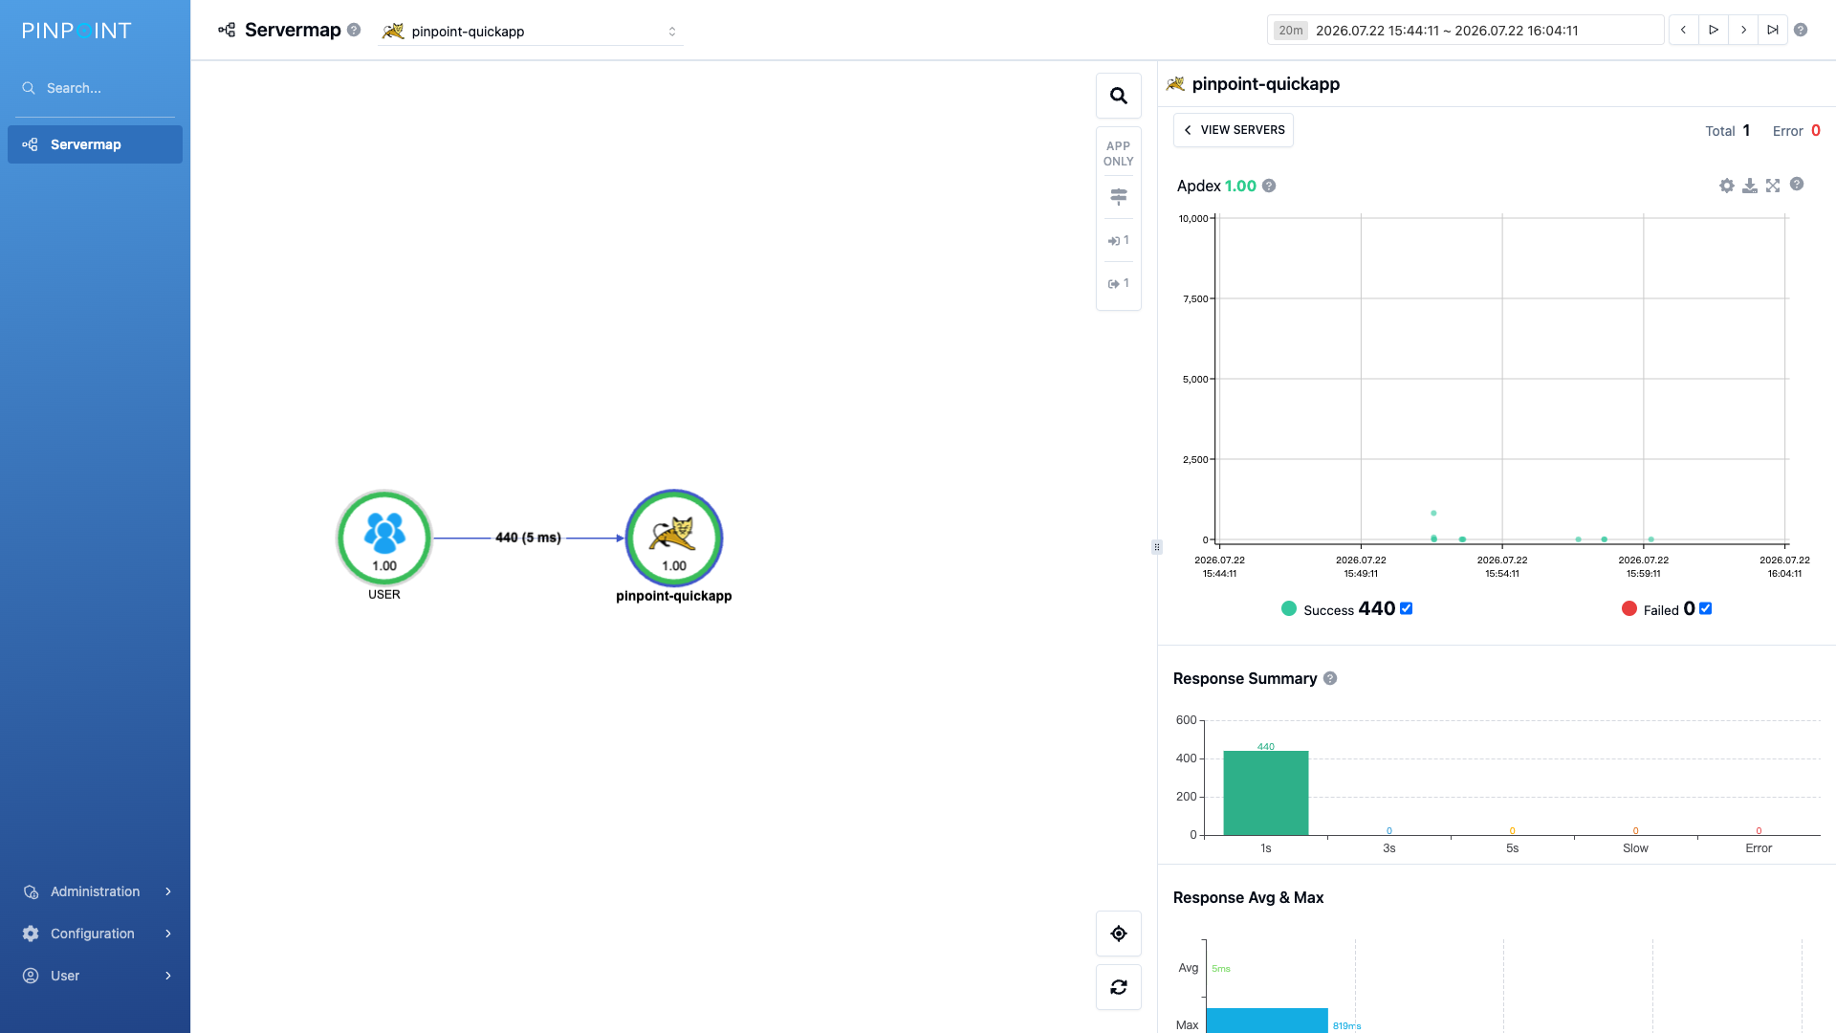Open scatter chart help icon

click(x=1797, y=184)
